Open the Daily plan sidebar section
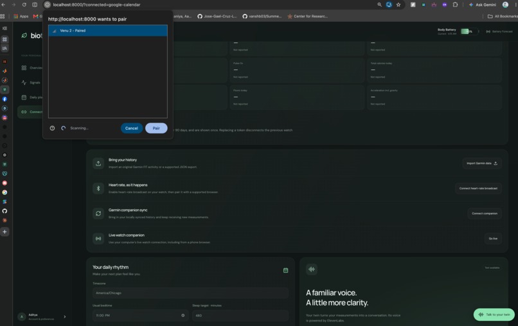This screenshot has height=326, width=518. click(31, 98)
